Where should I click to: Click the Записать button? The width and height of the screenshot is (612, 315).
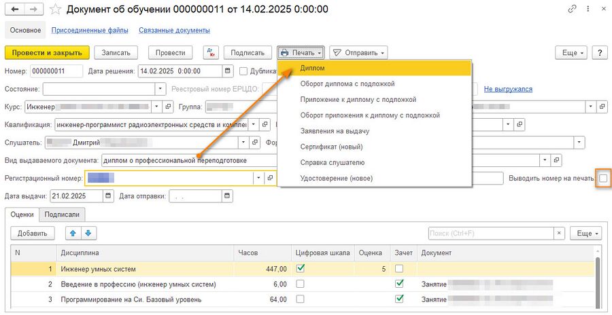coord(117,53)
